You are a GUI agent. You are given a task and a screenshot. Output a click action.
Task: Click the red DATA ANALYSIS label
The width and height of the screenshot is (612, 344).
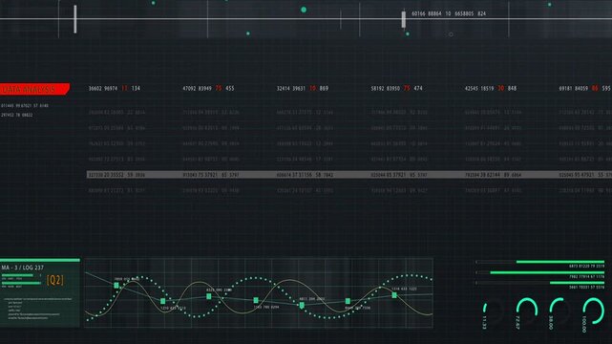tap(34, 89)
